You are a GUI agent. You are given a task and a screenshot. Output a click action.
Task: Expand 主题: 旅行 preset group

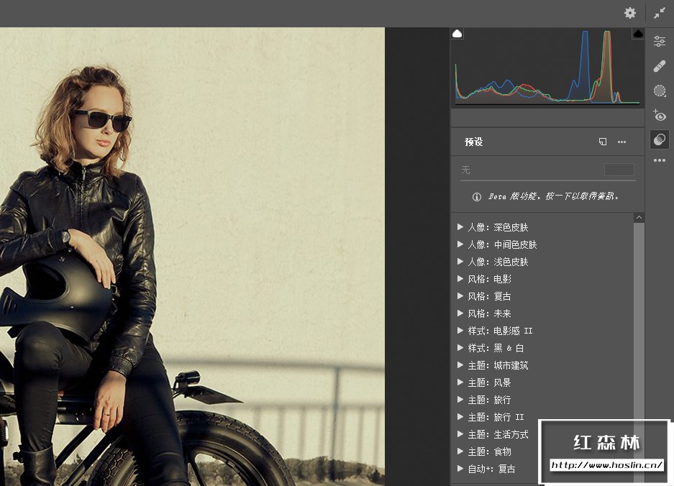(460, 400)
